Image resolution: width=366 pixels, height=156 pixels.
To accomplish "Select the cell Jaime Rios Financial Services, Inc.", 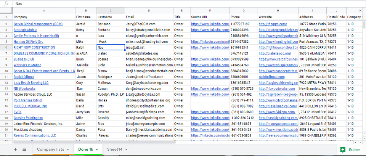I will click(44, 124).
